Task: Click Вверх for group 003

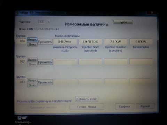Action: (x=32, y=80)
